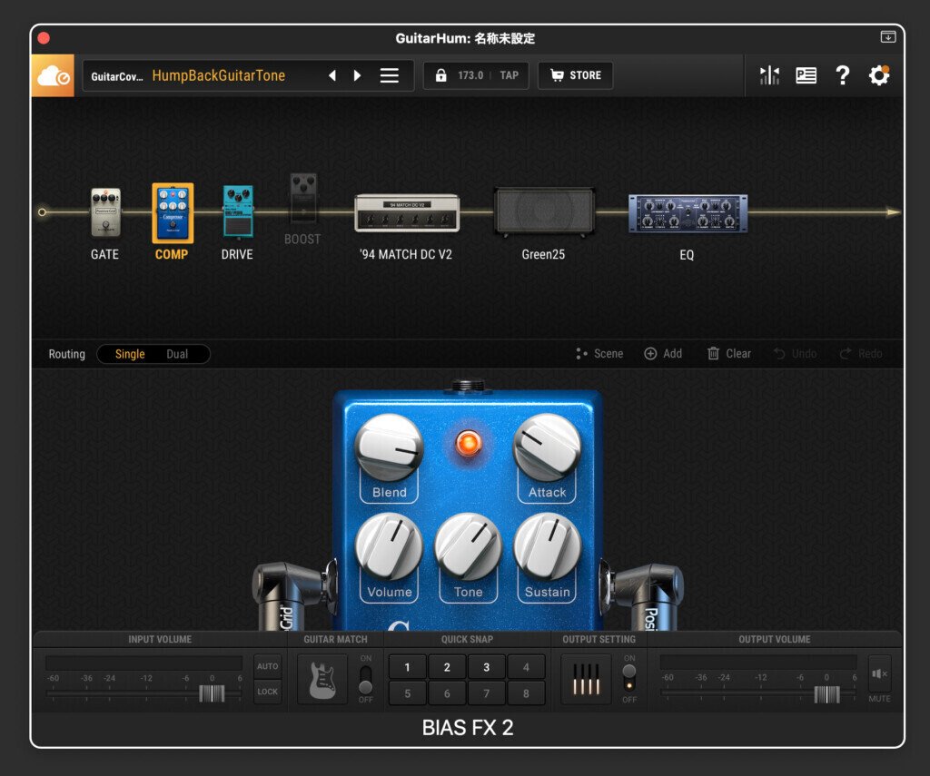The height and width of the screenshot is (776, 930).
Task: Go to next preset arrow
Action: click(357, 75)
